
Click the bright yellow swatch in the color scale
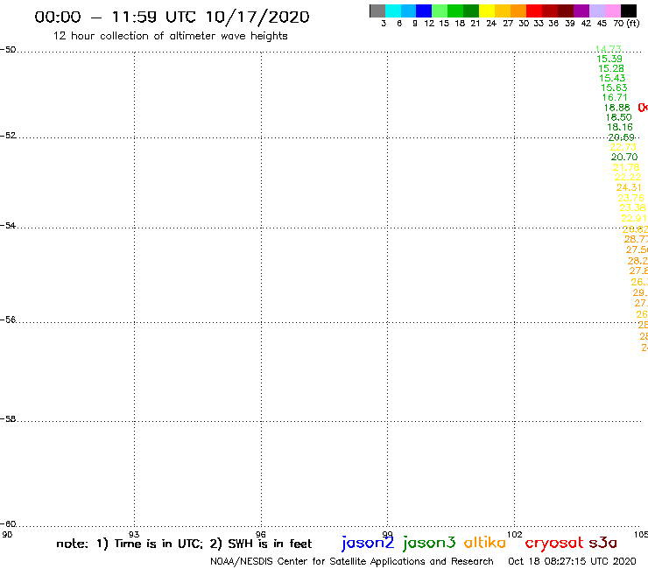(x=487, y=11)
